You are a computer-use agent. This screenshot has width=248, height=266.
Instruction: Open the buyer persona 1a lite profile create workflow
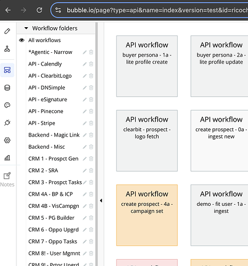[147, 66]
